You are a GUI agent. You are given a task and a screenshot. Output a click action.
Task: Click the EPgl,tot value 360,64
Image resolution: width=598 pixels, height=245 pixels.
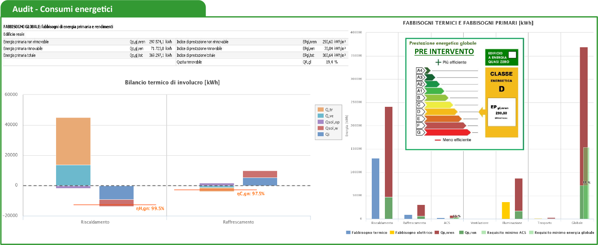(x=327, y=55)
